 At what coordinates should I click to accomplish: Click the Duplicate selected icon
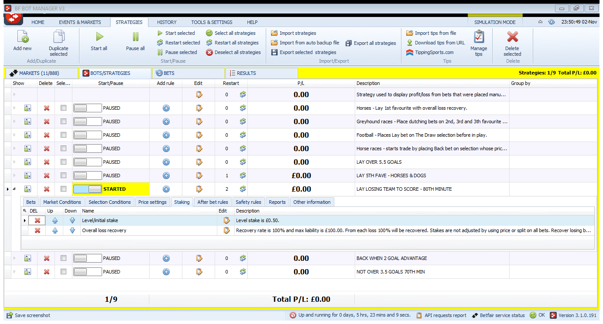pyautogui.click(x=58, y=37)
